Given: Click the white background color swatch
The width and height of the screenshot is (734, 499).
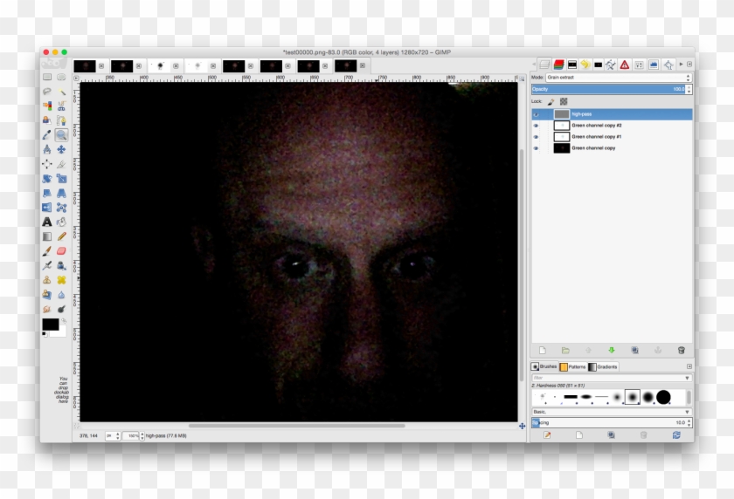Looking at the screenshot, I should tap(60, 332).
